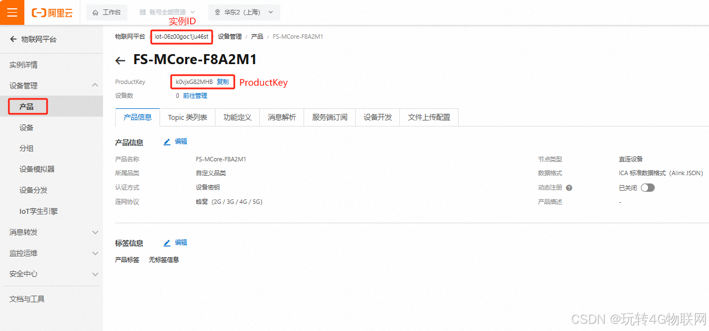Open the hamburger main menu
The image size is (709, 331).
[12, 12]
